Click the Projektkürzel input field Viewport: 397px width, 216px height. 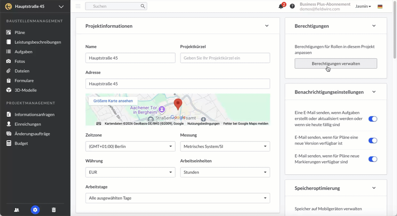click(225, 58)
